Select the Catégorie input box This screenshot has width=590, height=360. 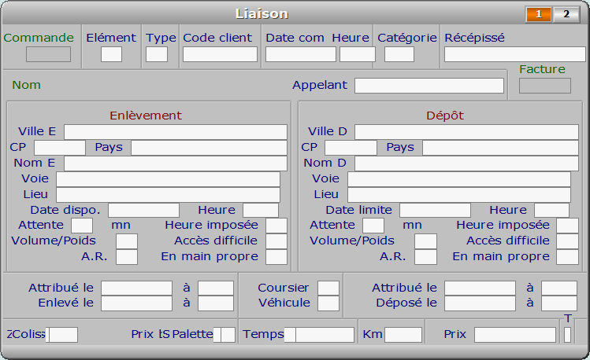[x=399, y=54]
